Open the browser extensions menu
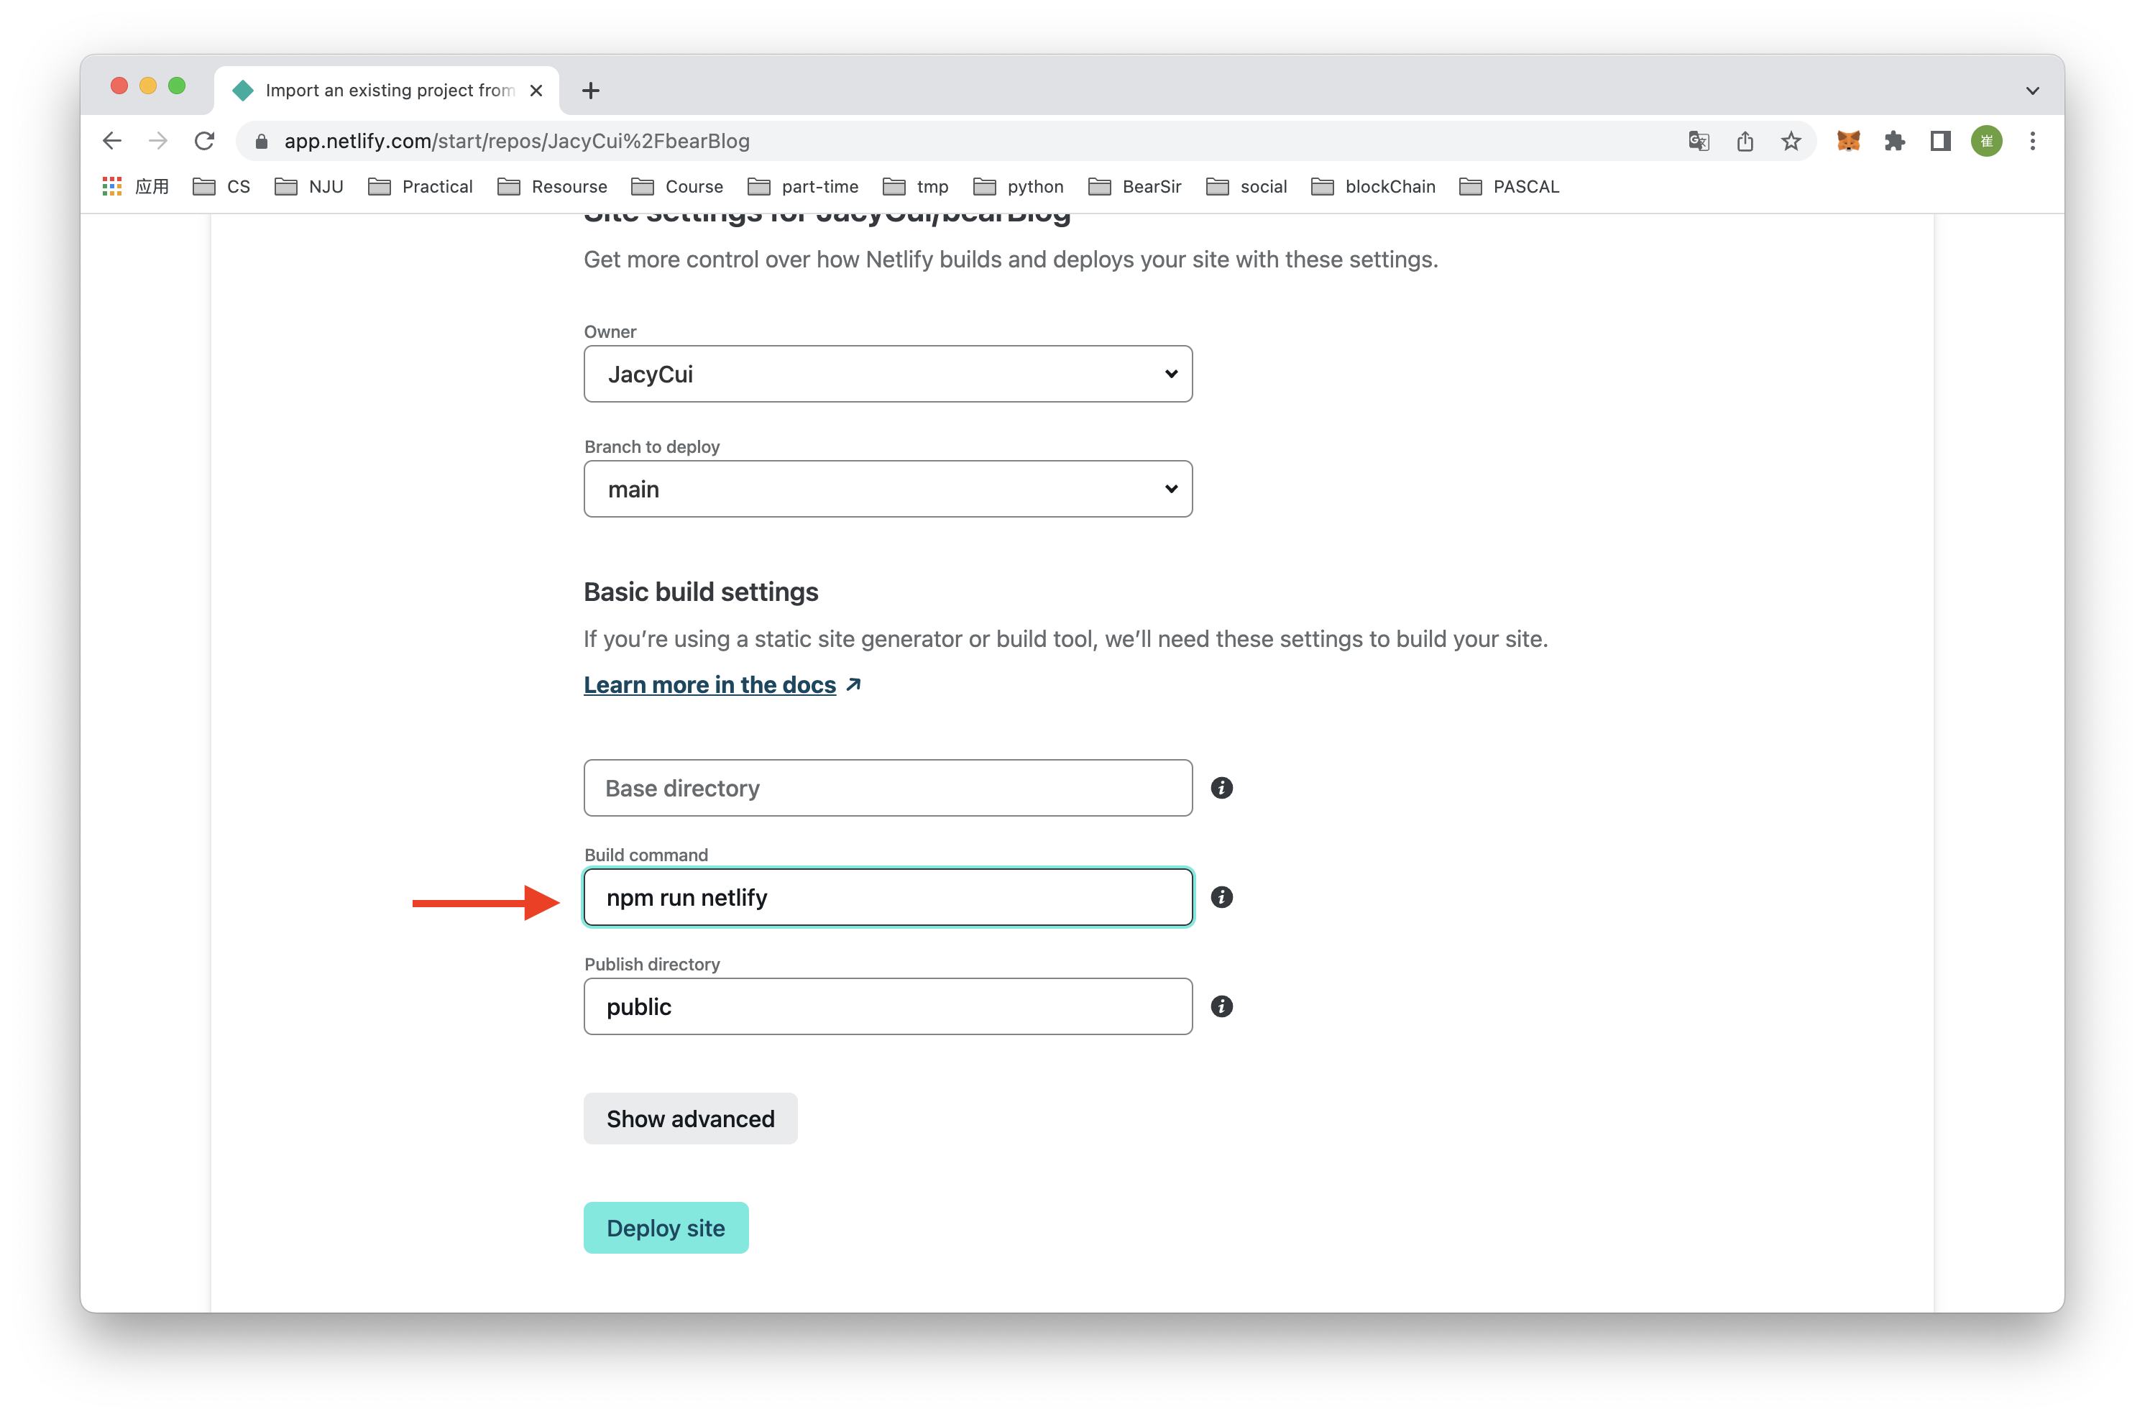The image size is (2145, 1419). point(1894,141)
